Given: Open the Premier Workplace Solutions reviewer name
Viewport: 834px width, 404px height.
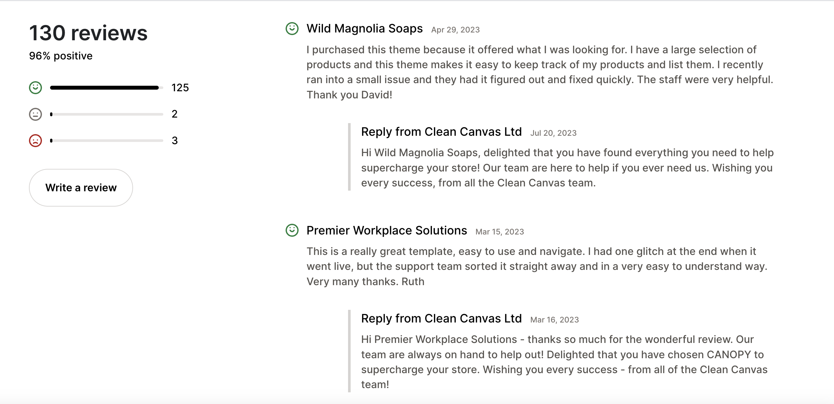Looking at the screenshot, I should tap(387, 230).
